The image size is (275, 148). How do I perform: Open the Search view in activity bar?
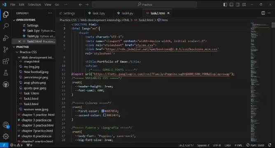pyautogui.click(x=6, y=26)
